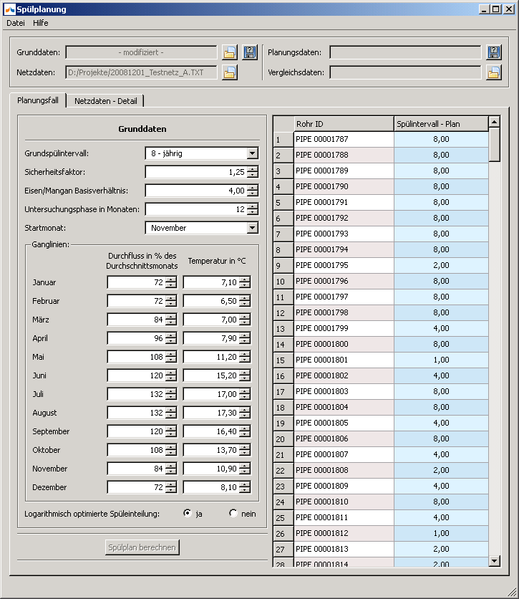Click interval value for PIPE 00001812

click(441, 533)
